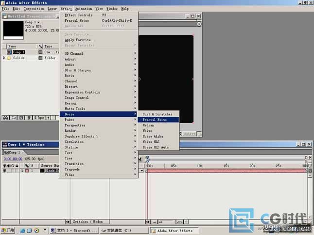Launch media player from quick launch
The width and height of the screenshot is (314, 235).
coord(36,231)
